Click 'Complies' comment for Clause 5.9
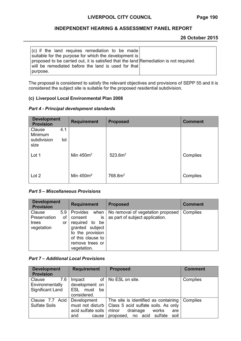 click(192, 212)
